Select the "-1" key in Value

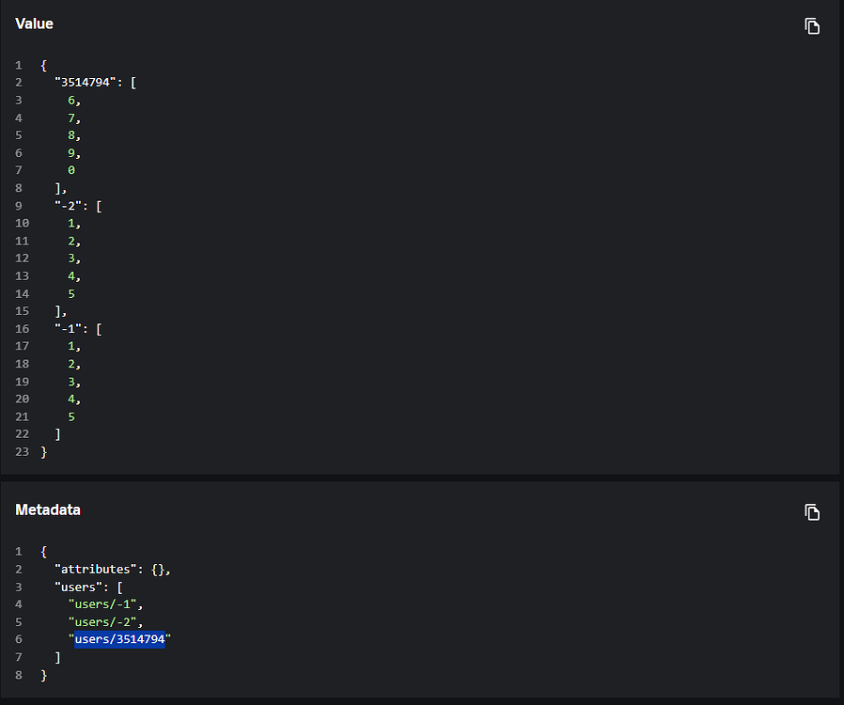(66, 328)
